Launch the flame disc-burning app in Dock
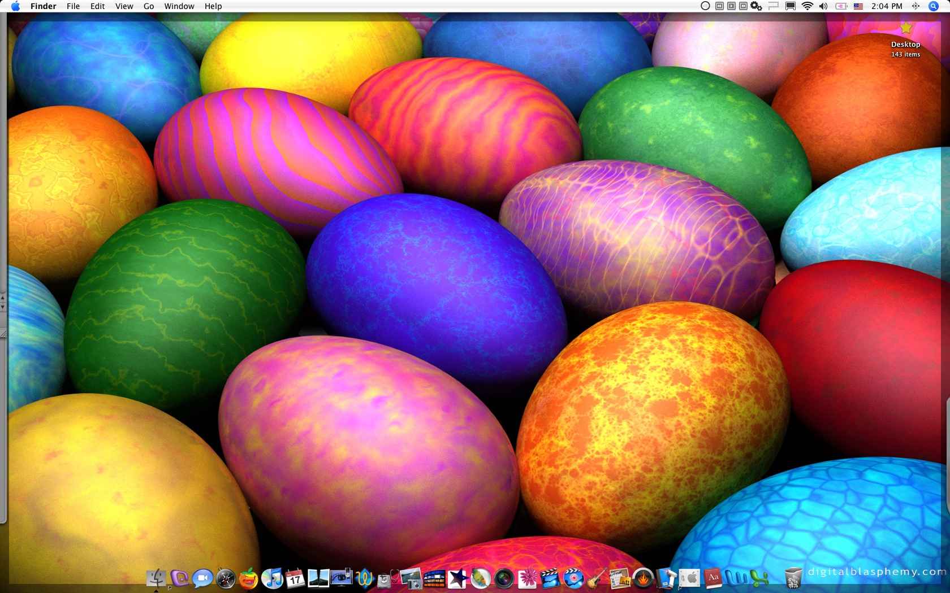The width and height of the screenshot is (950, 593). (644, 578)
